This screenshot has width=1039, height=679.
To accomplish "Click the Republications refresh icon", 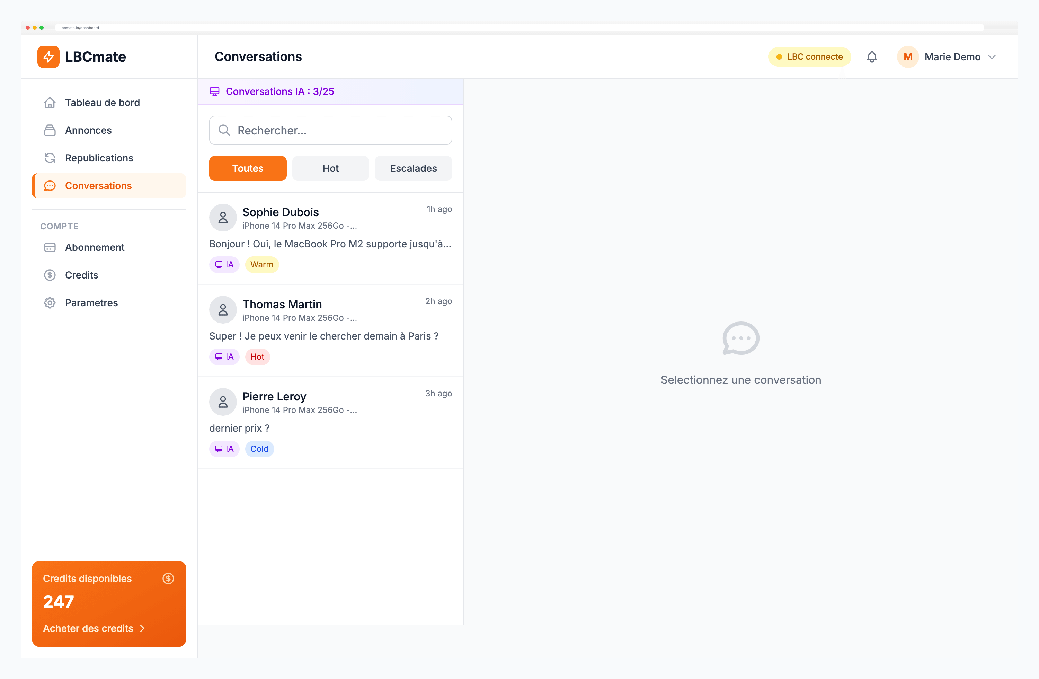I will (x=50, y=158).
